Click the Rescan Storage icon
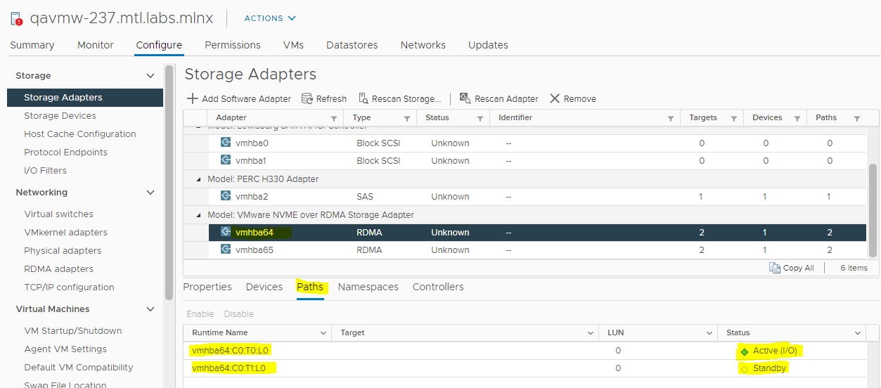The image size is (881, 388). click(x=364, y=98)
